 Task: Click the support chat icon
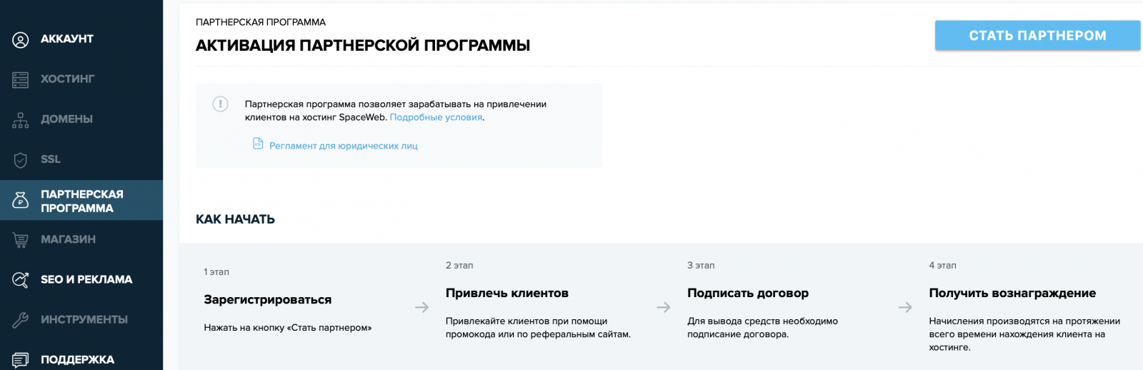coord(21,360)
